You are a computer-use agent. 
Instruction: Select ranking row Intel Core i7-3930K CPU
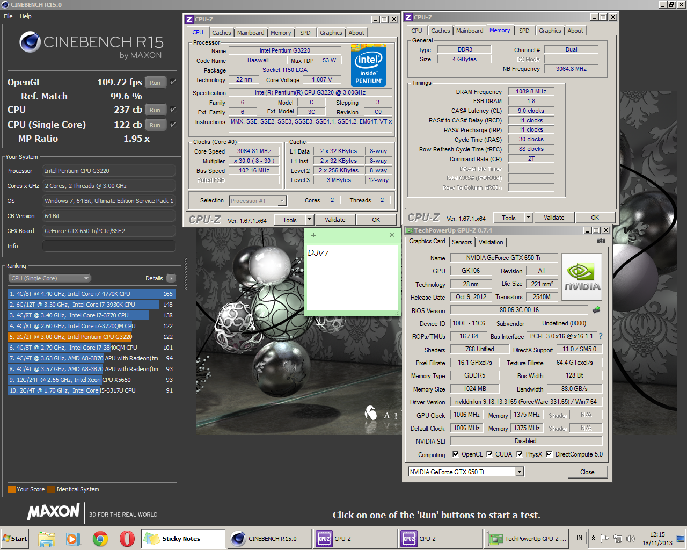point(91,305)
